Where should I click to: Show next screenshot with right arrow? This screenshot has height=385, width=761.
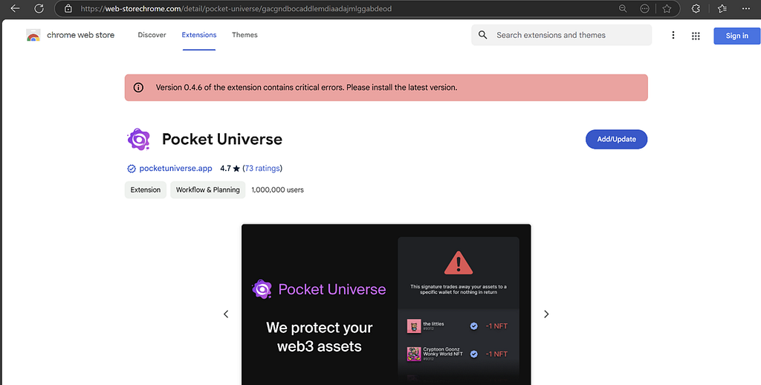pyautogui.click(x=546, y=314)
